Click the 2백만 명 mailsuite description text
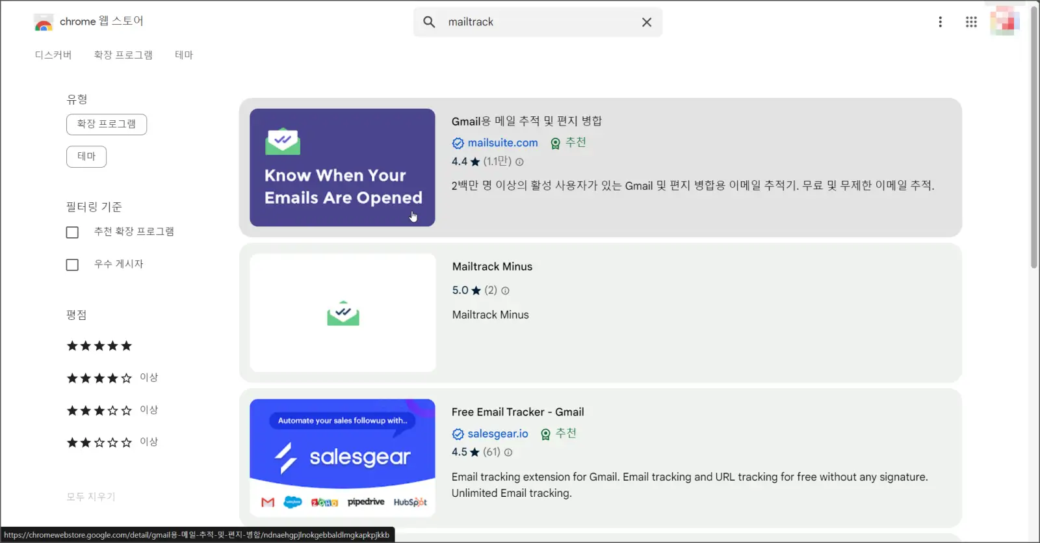The image size is (1040, 543). click(x=693, y=186)
